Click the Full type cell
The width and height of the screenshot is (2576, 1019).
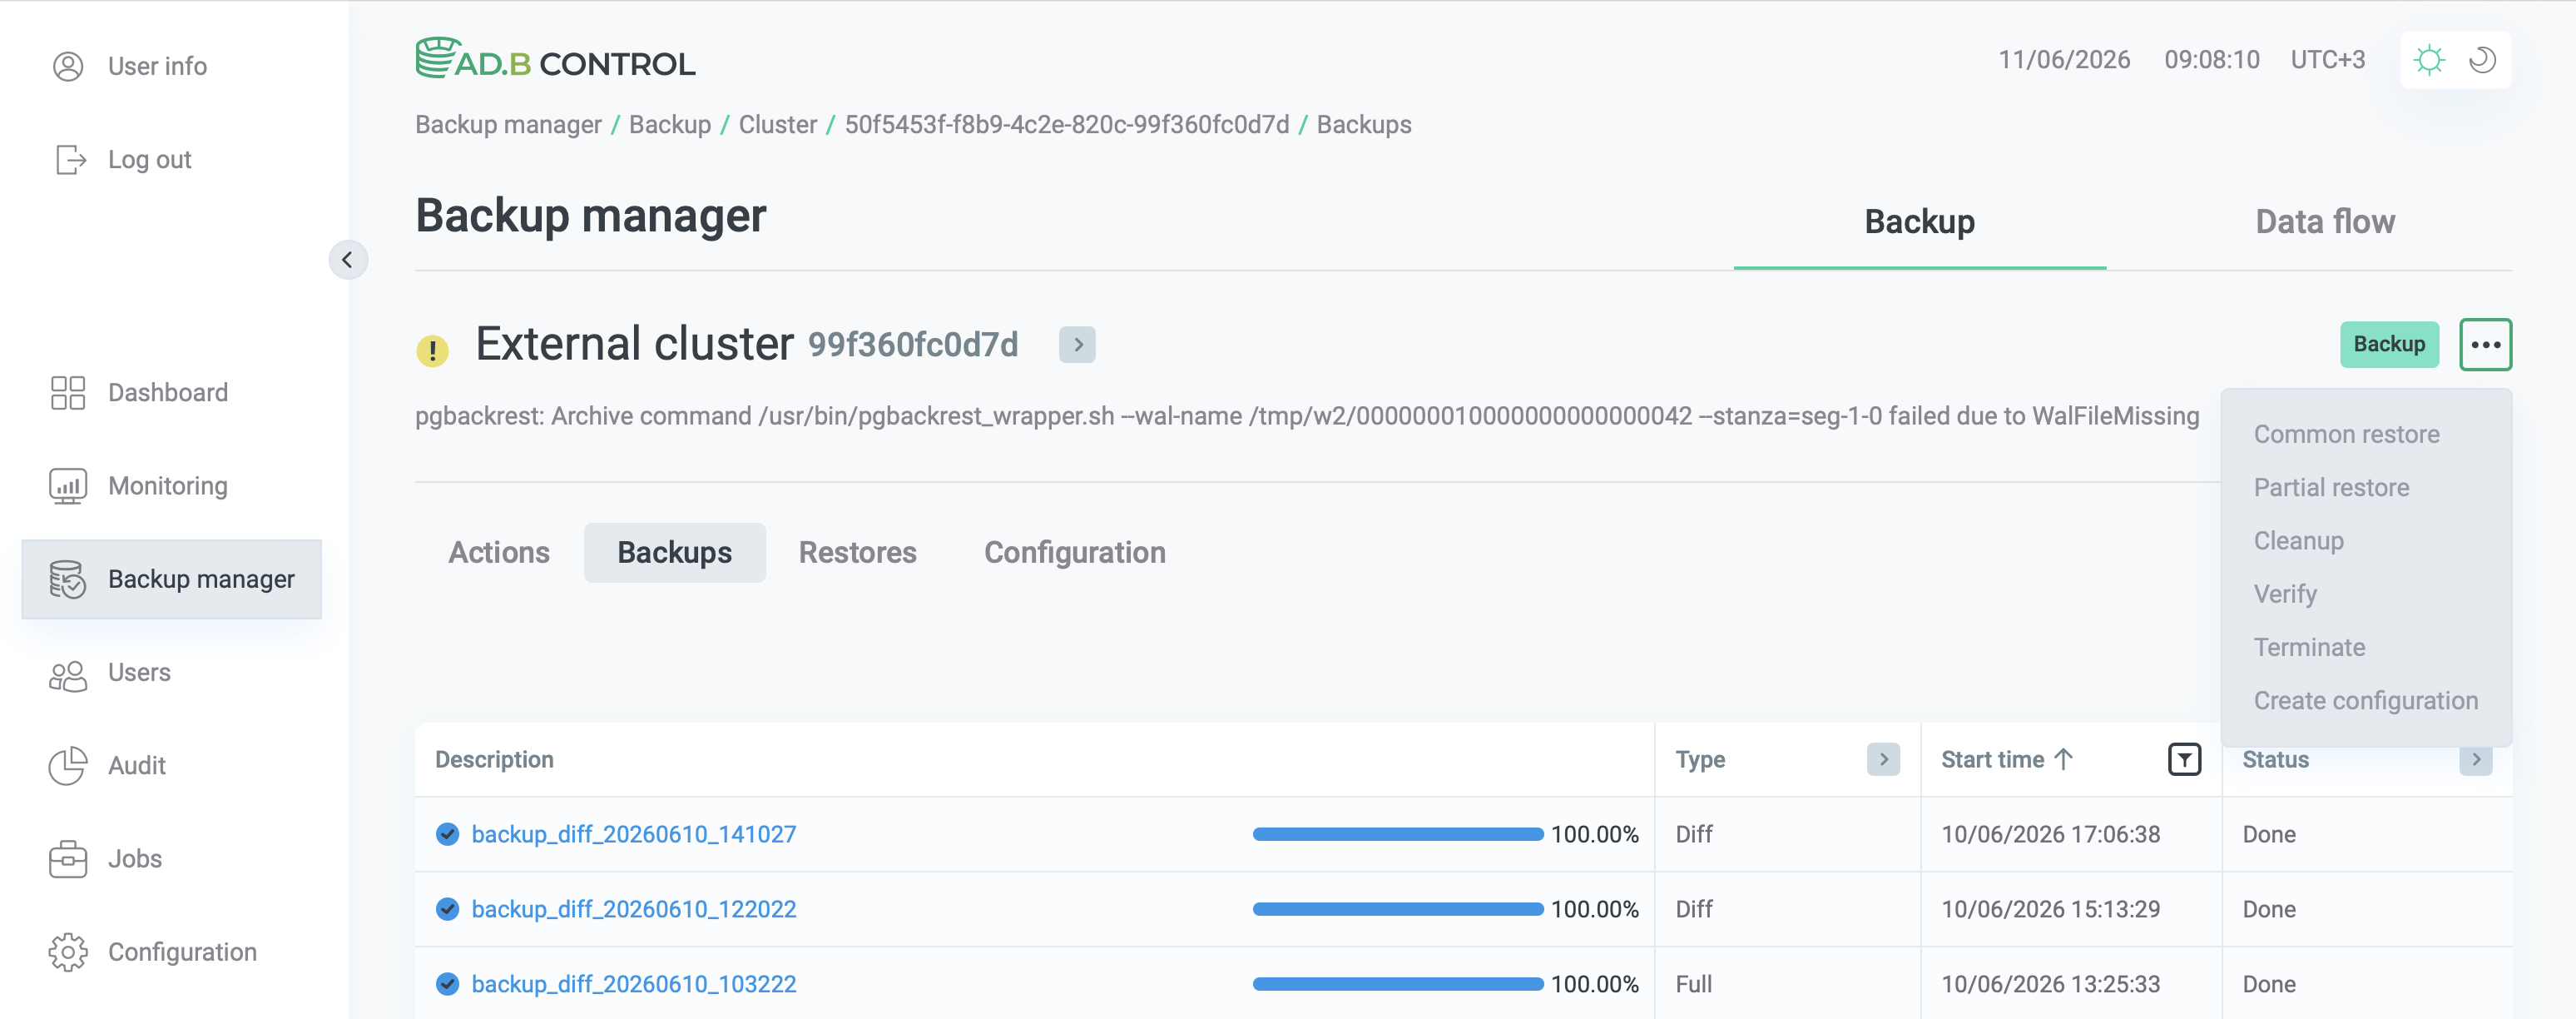click(1694, 984)
